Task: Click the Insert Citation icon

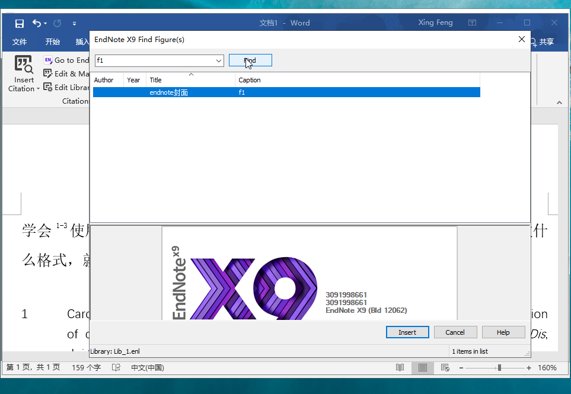Action: click(24, 64)
